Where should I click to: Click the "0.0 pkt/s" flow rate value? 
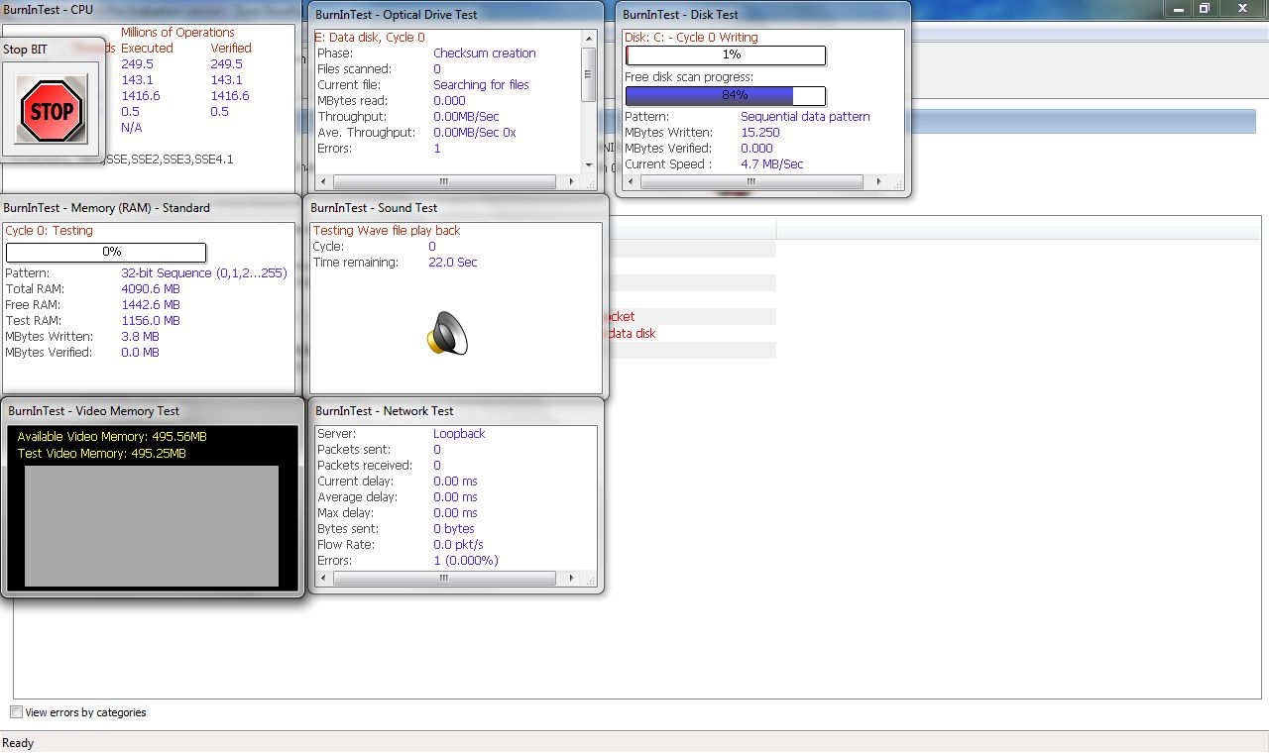(x=458, y=545)
